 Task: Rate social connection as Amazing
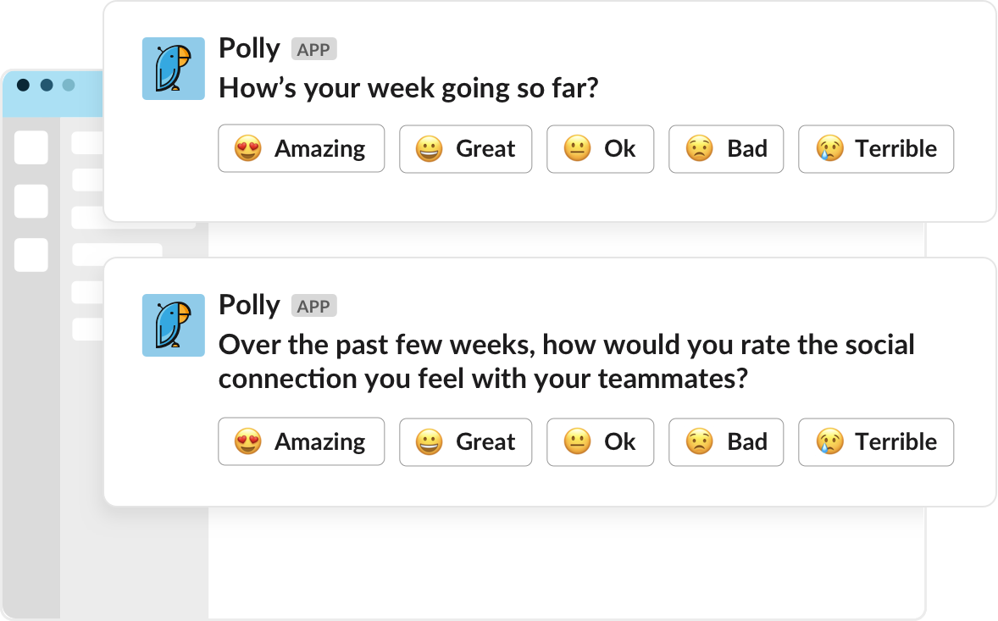[301, 441]
